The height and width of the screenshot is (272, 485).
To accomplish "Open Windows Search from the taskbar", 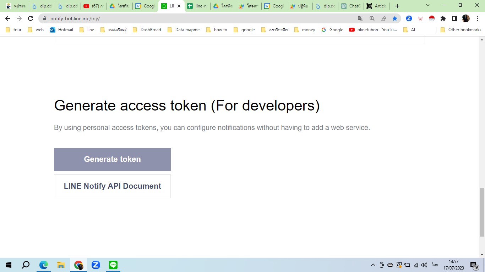I will pyautogui.click(x=26, y=265).
